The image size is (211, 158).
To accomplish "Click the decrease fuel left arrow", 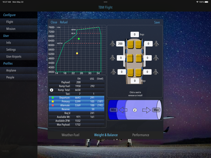I will (123, 110).
